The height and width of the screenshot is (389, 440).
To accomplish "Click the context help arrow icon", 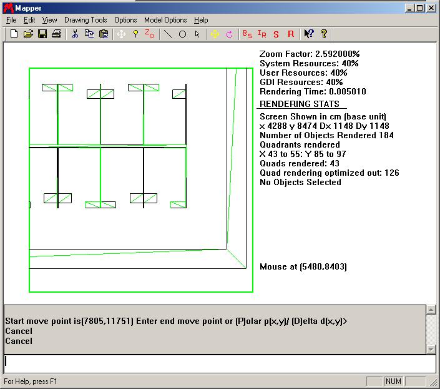I will point(308,34).
